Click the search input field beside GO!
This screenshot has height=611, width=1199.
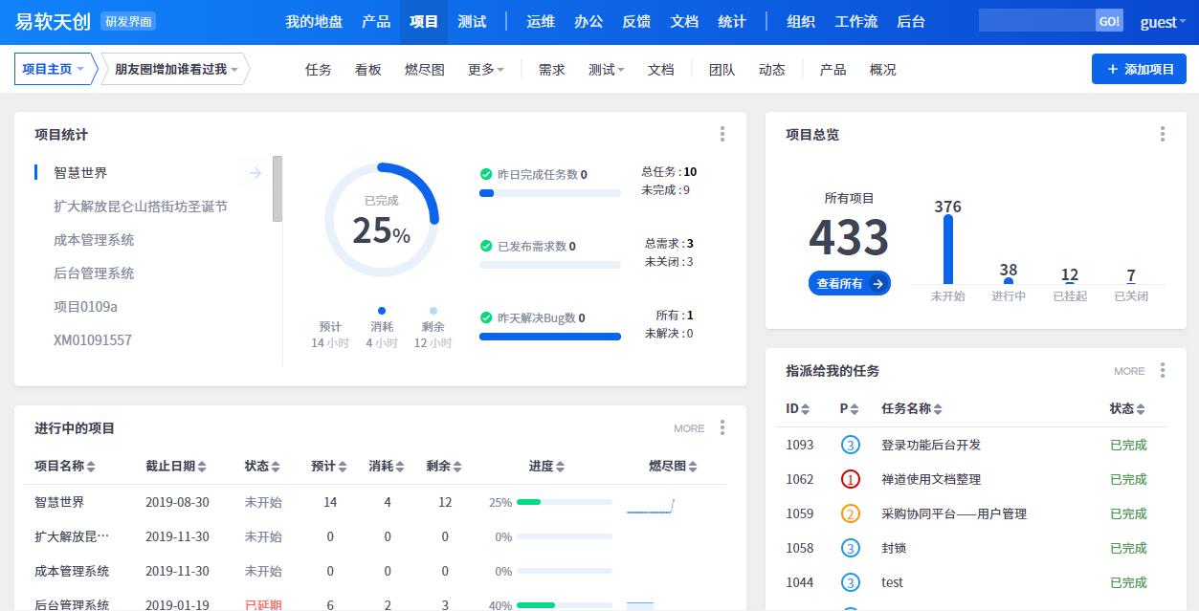1036,21
